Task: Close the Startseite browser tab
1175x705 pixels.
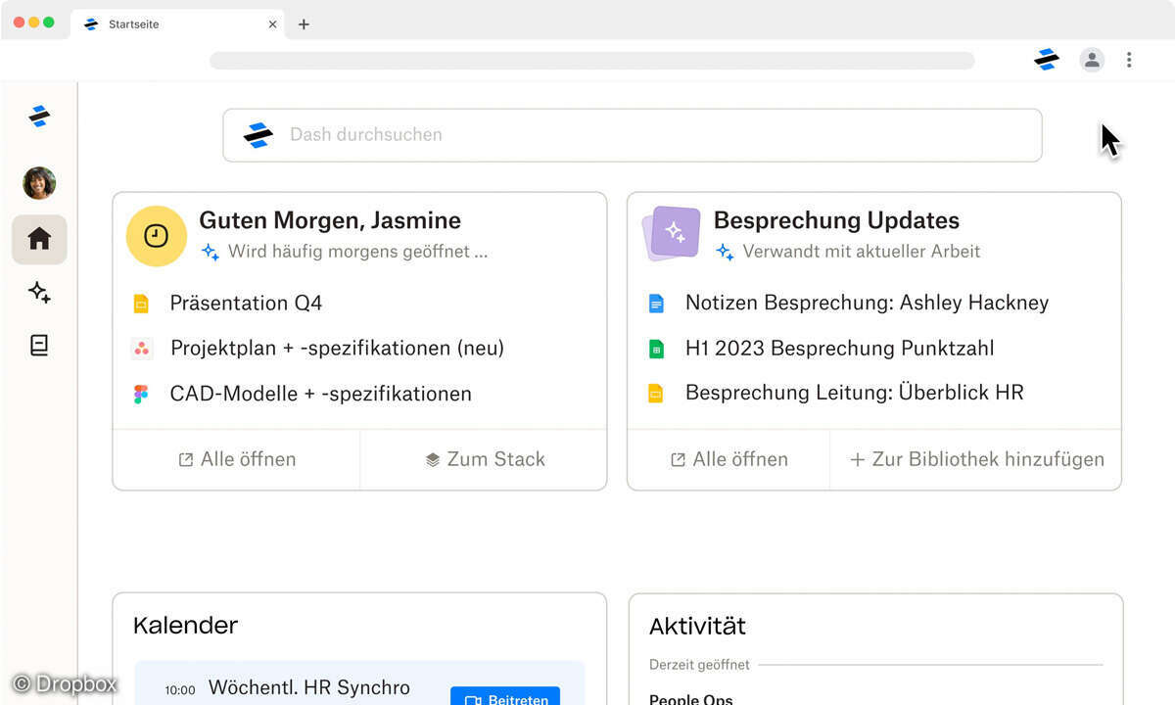Action: [x=273, y=24]
